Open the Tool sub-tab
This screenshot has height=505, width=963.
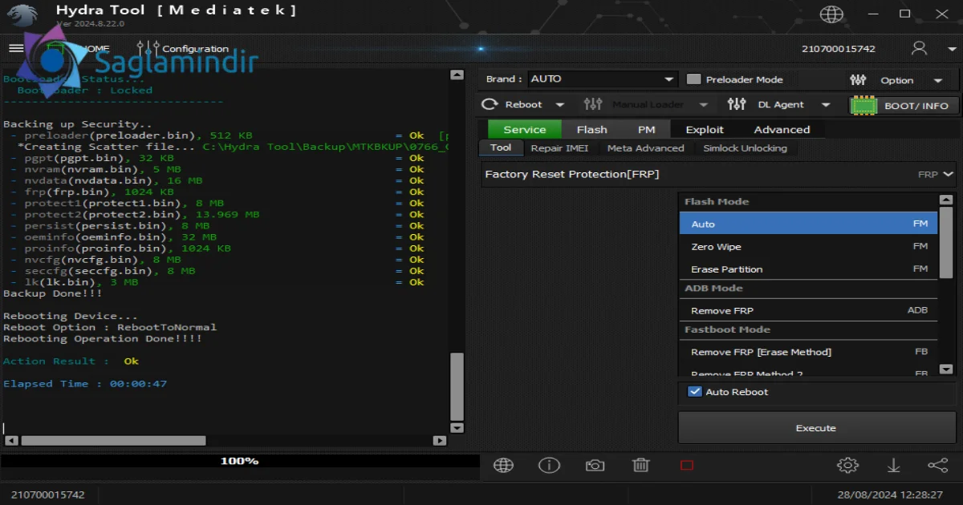(501, 147)
